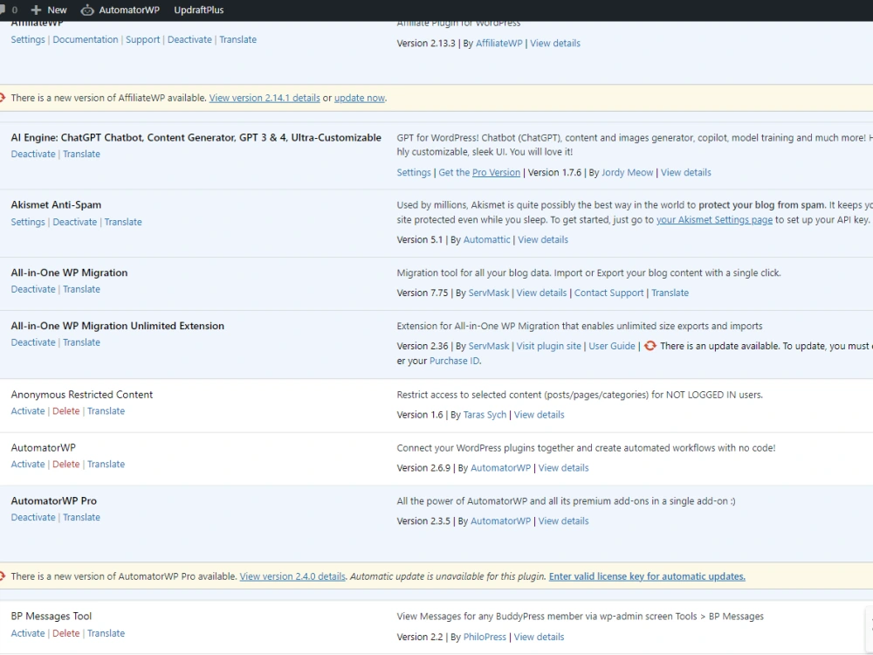Open AffiliateWP Settings link

28,39
